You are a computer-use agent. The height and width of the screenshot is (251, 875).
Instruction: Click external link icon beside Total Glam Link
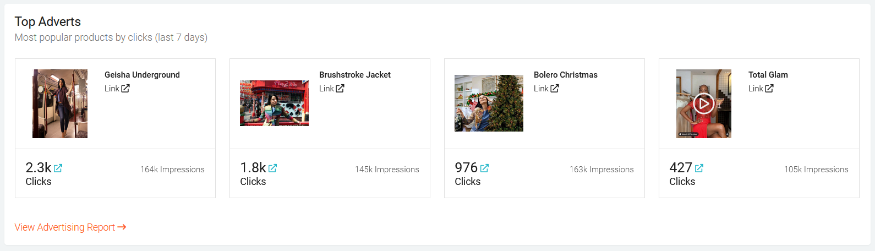[769, 88]
